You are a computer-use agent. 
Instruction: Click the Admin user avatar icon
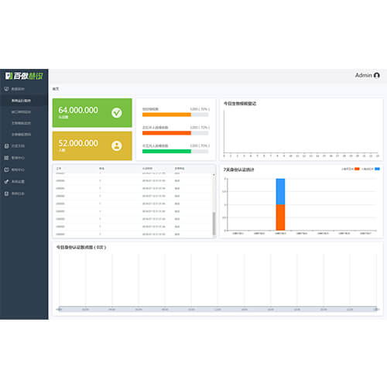tap(377, 75)
